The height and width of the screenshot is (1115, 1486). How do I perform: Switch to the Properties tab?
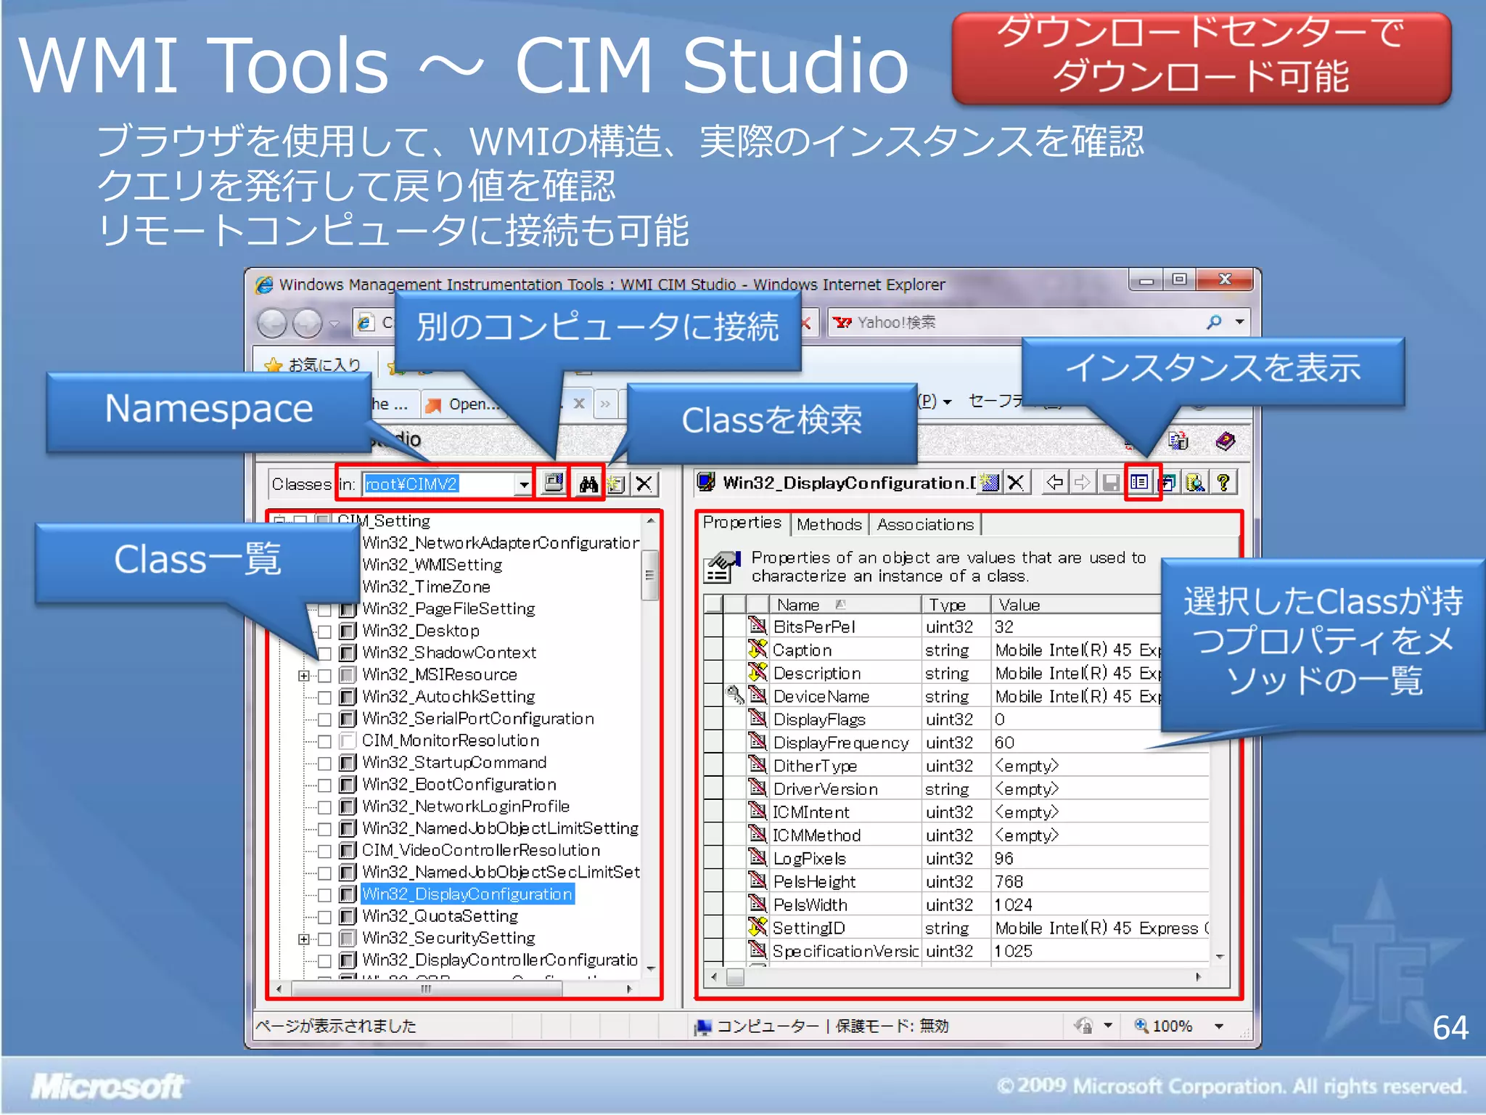point(742,523)
